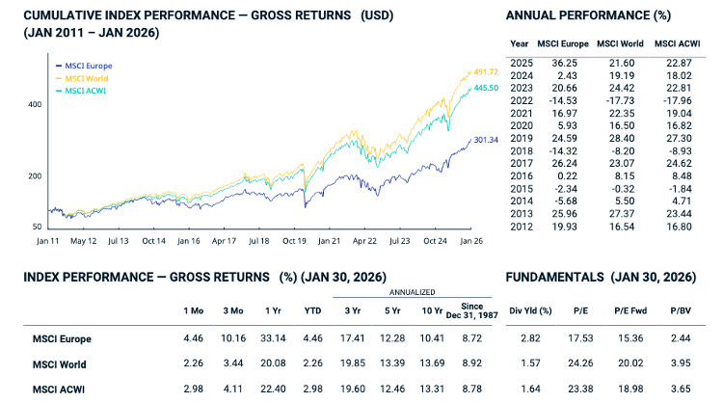Image resolution: width=723 pixels, height=403 pixels.
Task: Click the Fundamentals (Jan 30, 2026) heading
Action: coord(601,277)
